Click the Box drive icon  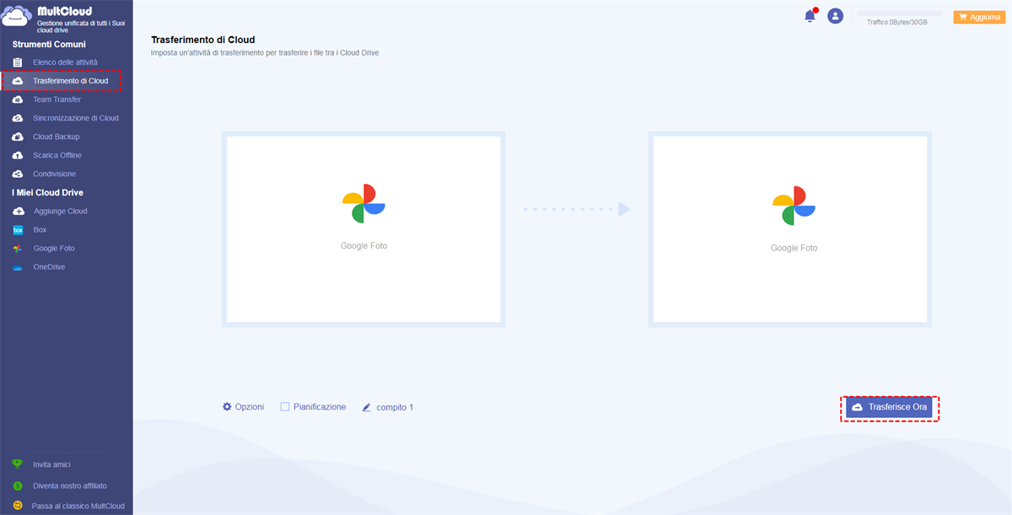(18, 229)
